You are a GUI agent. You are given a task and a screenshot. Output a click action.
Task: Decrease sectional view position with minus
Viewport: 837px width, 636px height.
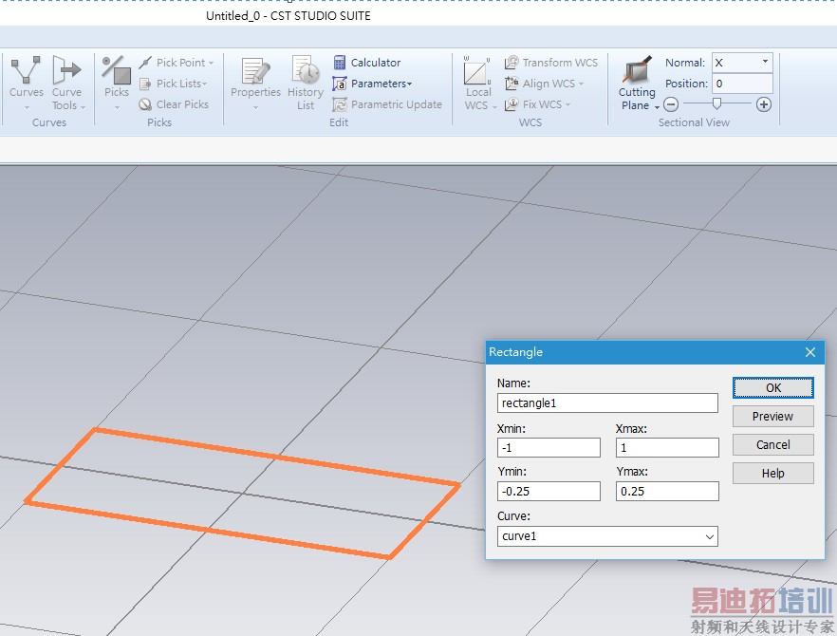click(671, 104)
